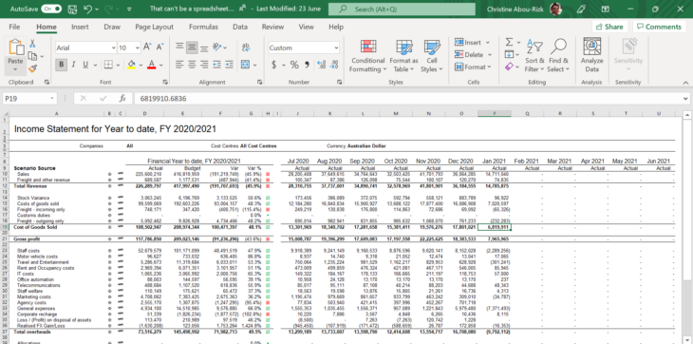The height and width of the screenshot is (344, 693).
Task: Switch to the Data tab
Action: [240, 27]
